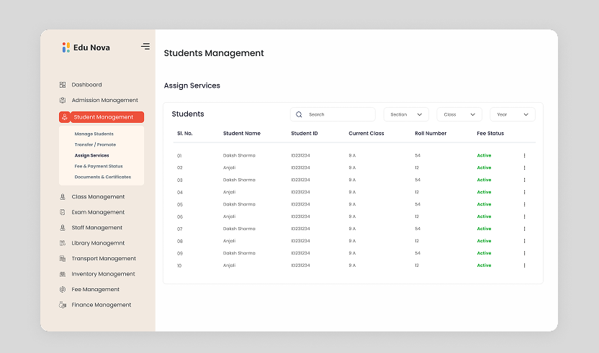Click the Dashboard grid icon
This screenshot has width=599, height=353.
(x=63, y=85)
